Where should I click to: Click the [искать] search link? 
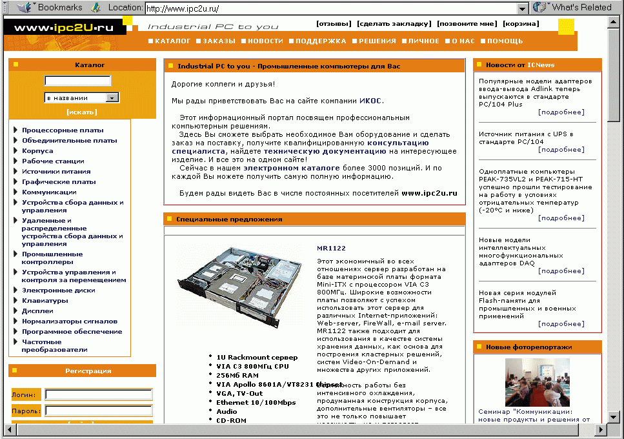click(82, 112)
